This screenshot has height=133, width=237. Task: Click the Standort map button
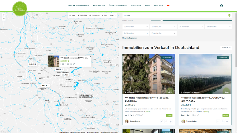click(82, 16)
